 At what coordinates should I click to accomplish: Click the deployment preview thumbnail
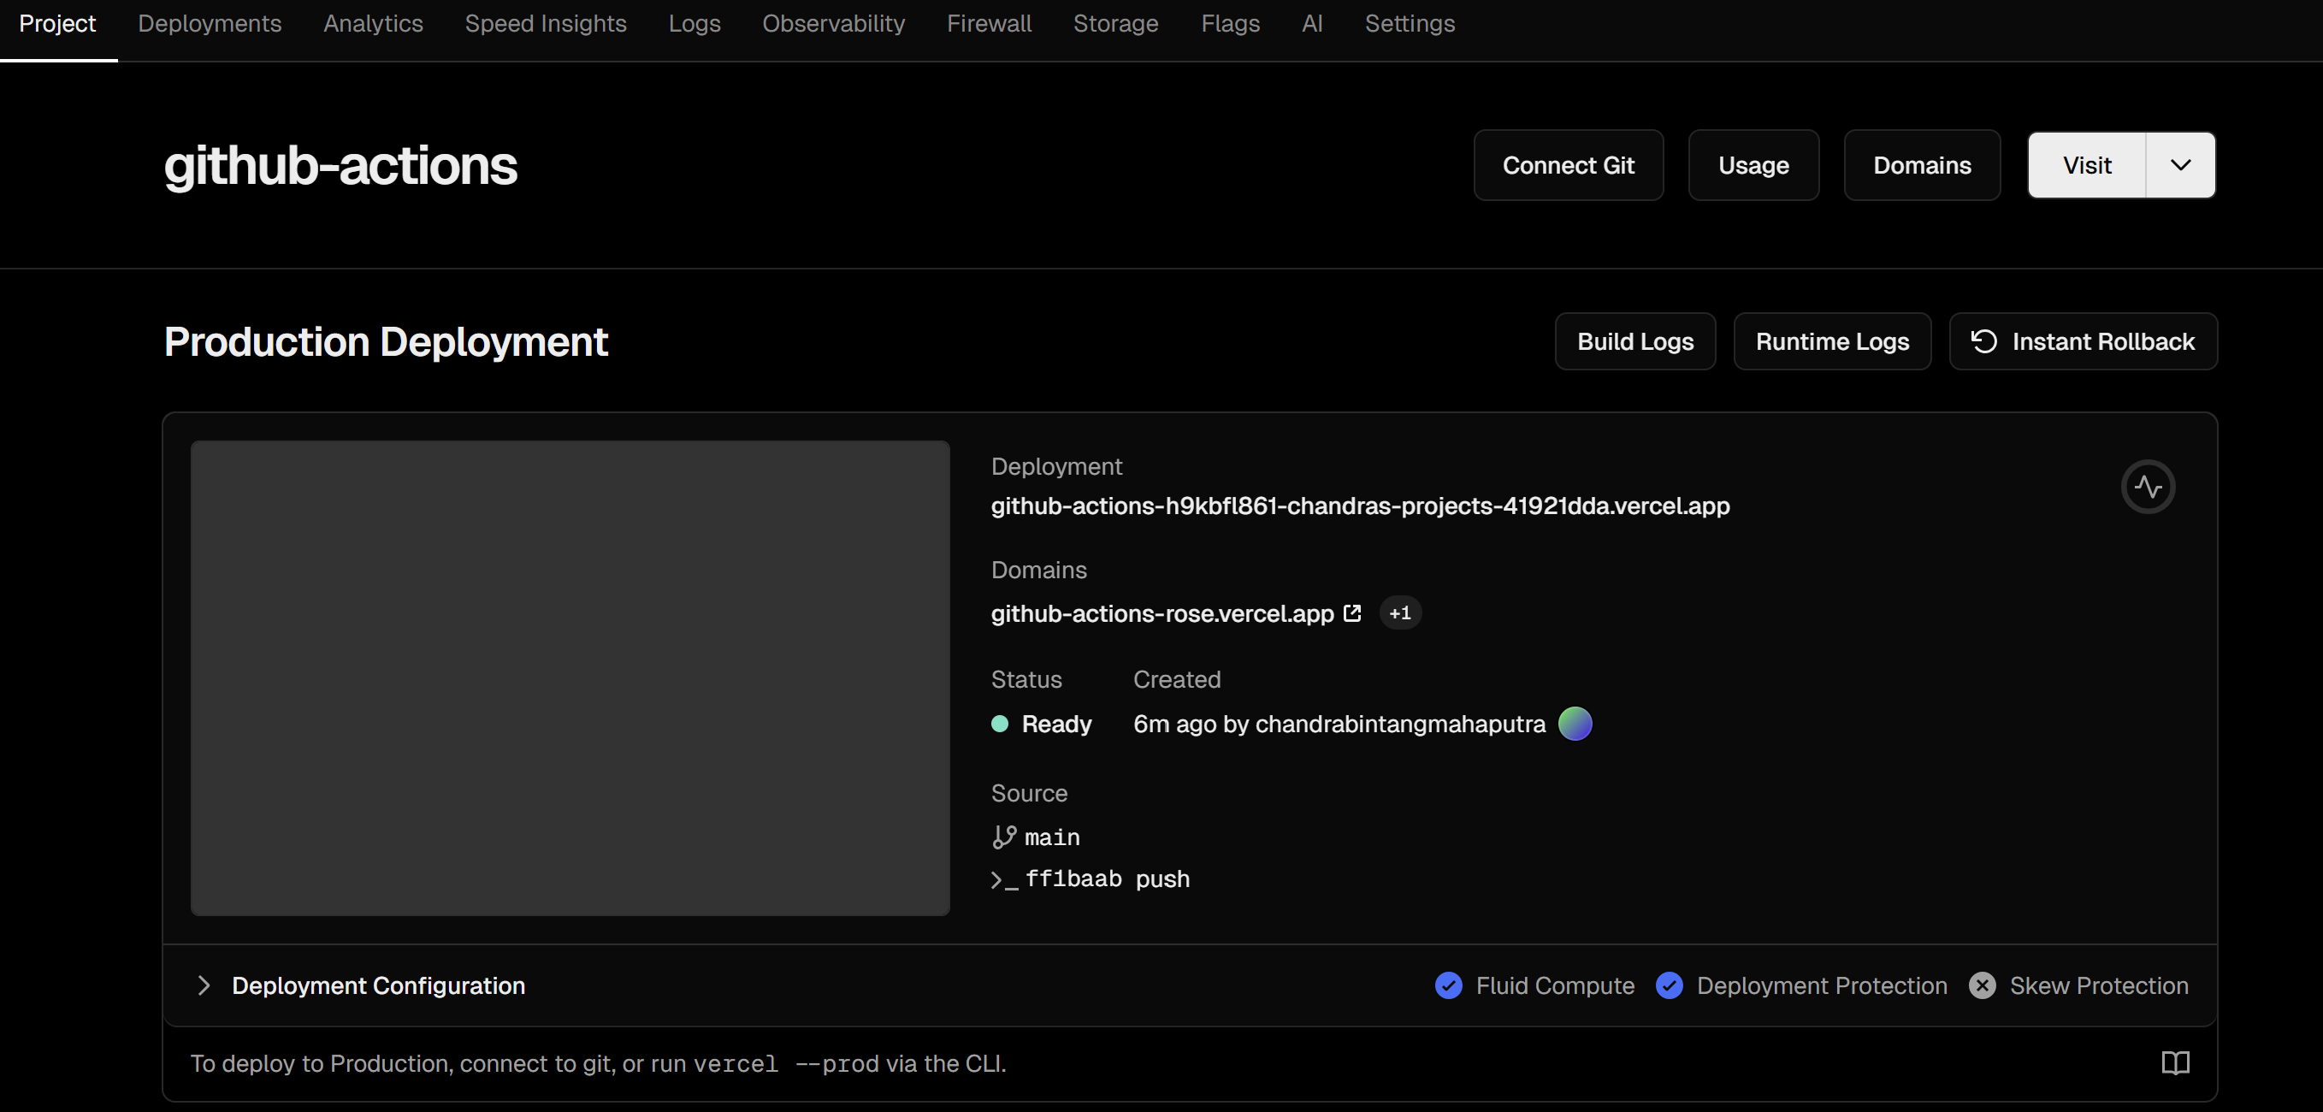[570, 678]
